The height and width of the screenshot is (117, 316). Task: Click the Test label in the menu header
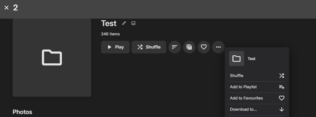point(252,59)
